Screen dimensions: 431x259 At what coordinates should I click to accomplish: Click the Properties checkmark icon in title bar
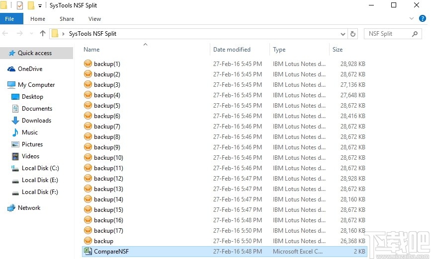(x=20, y=5)
